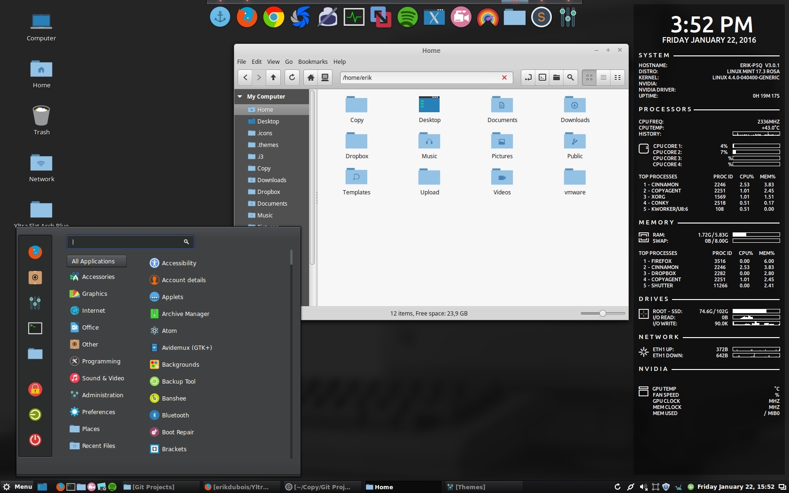Click the application list scrollbar in menu
Screen dimensions: 789x493
(291, 258)
